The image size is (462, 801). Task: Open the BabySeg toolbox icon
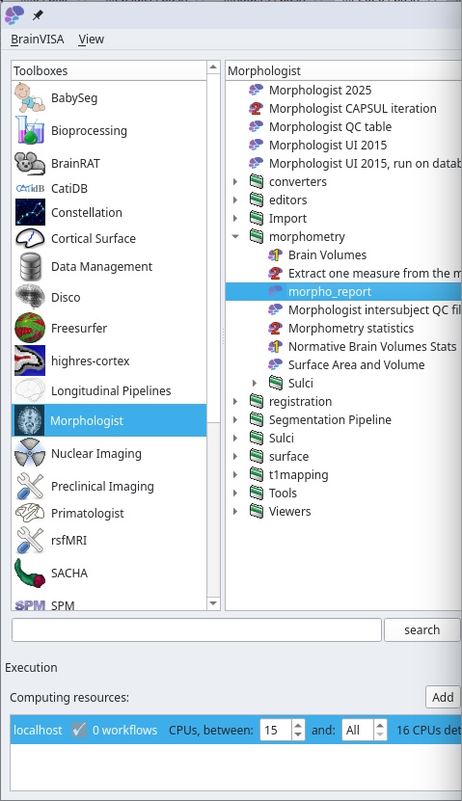pyautogui.click(x=30, y=98)
